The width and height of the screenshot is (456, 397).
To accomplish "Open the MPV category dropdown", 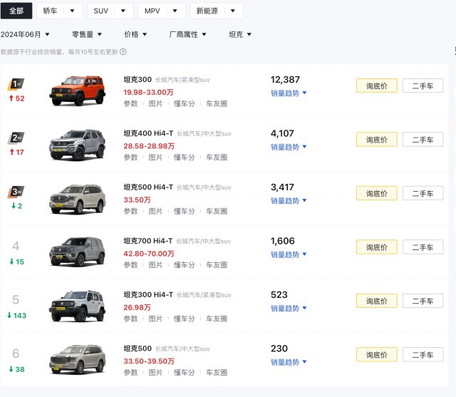I will click(x=162, y=11).
